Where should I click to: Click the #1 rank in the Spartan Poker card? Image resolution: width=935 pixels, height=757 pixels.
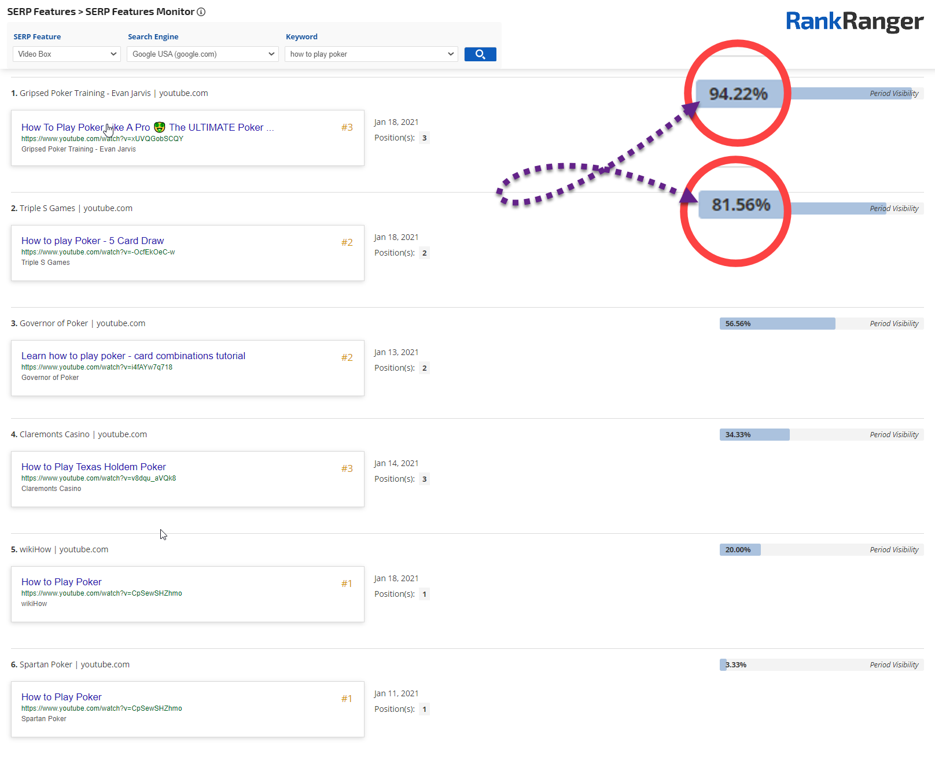coord(347,699)
